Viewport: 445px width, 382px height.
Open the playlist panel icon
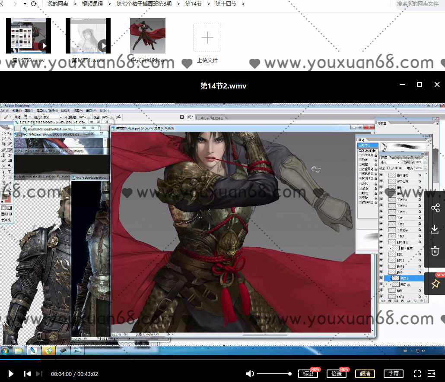click(431, 374)
